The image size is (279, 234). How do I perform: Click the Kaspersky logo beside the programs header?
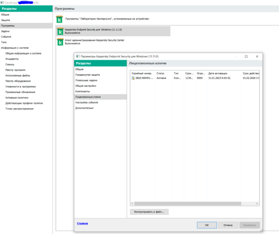point(60,19)
